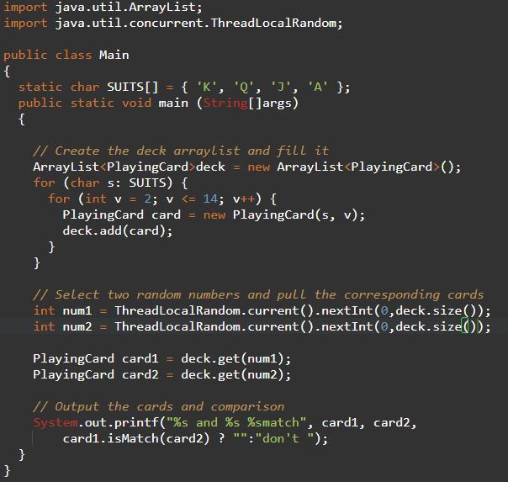Click the card2 deck.get(num2) line
The width and height of the screenshot is (508, 482).
[x=162, y=375]
